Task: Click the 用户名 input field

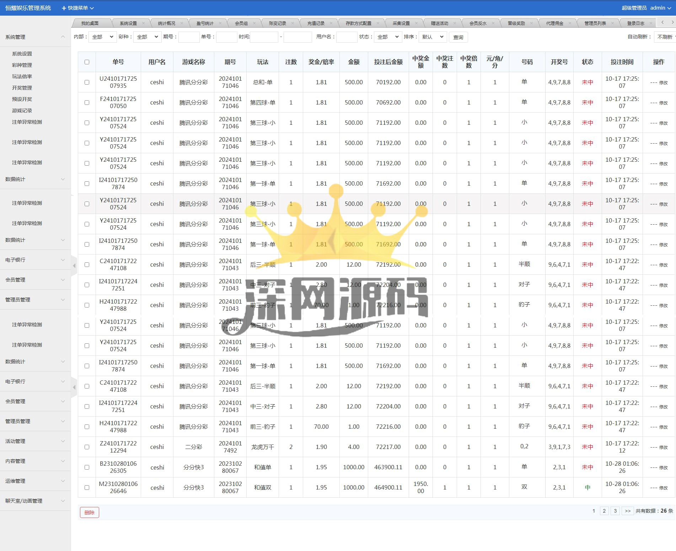Action: (346, 37)
